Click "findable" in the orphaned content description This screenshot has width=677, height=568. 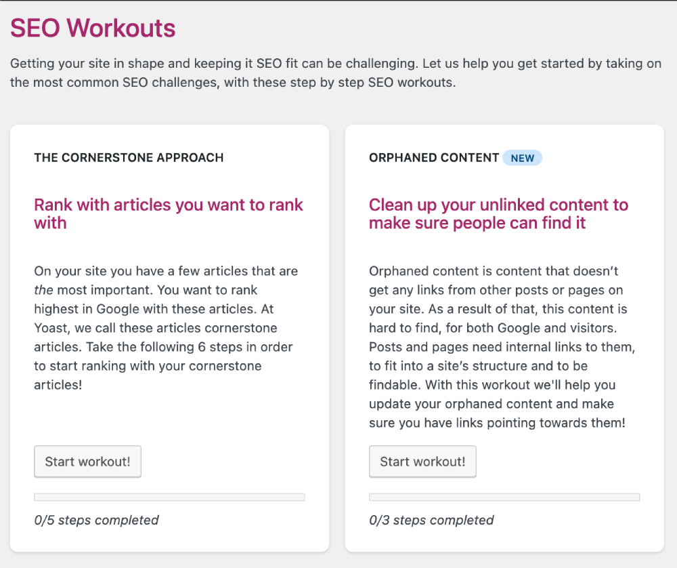pos(393,385)
